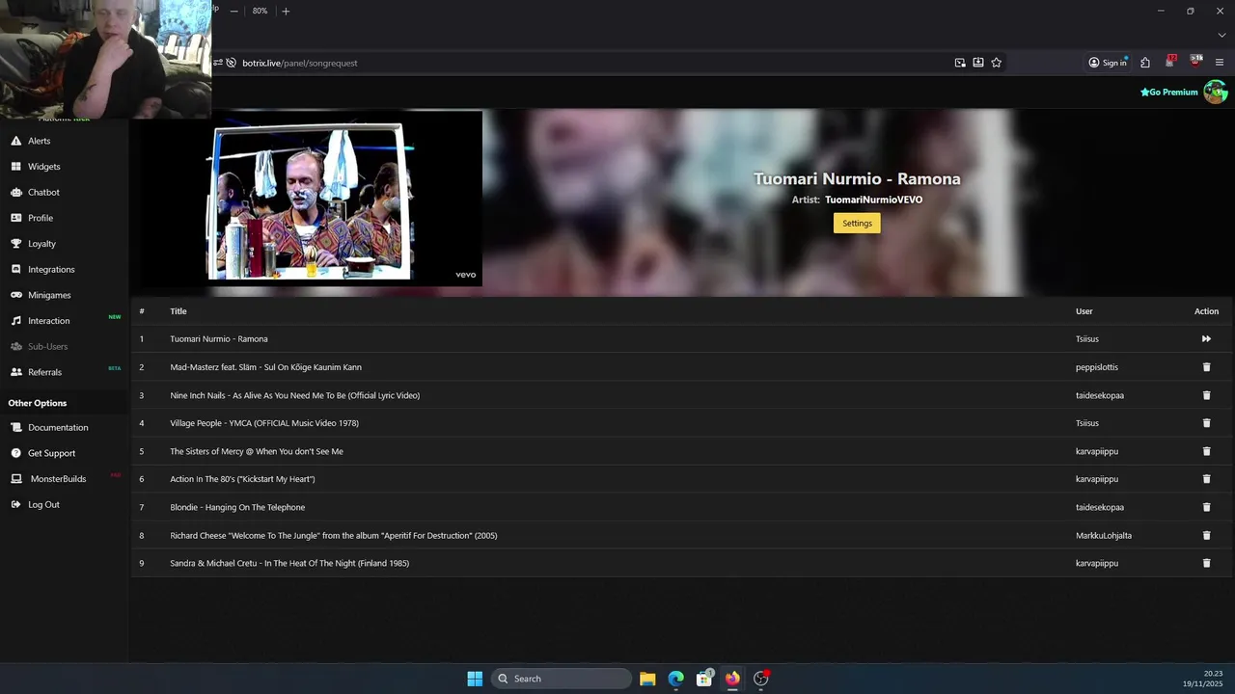Open the picture-in-picture icon in address bar
Image resolution: width=1235 pixels, height=694 pixels.
[x=960, y=63]
